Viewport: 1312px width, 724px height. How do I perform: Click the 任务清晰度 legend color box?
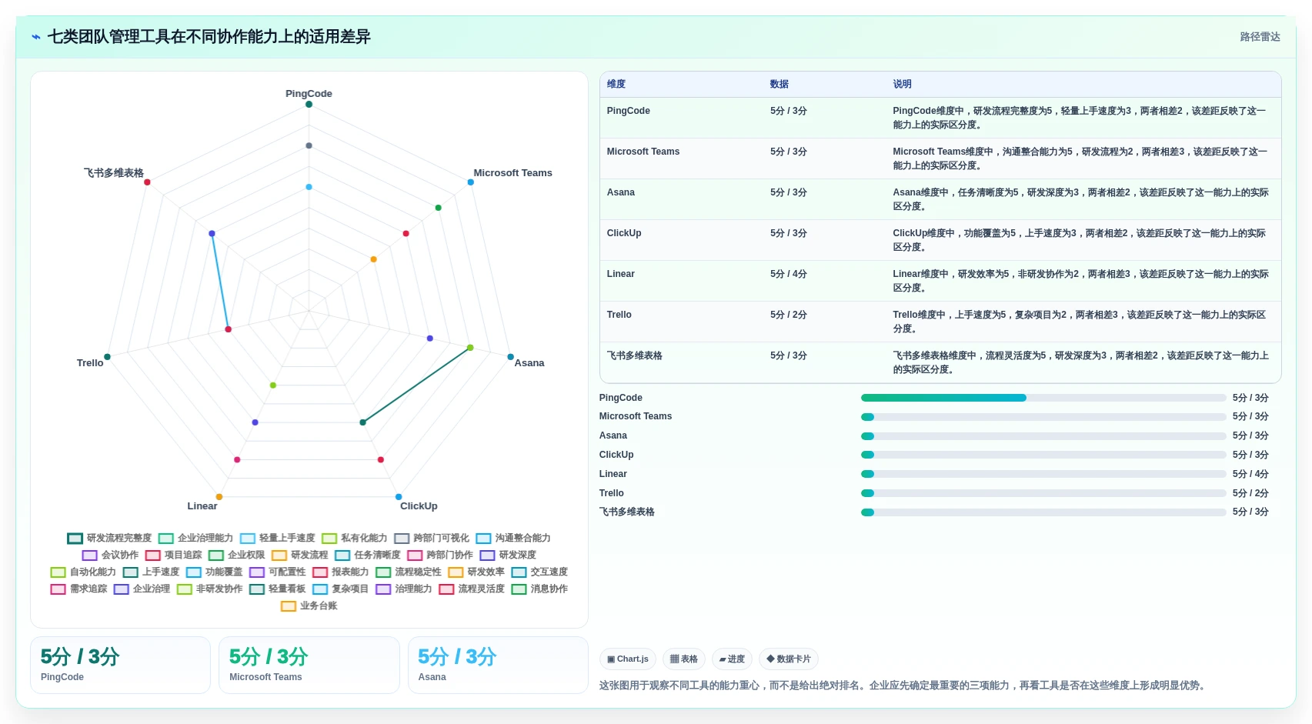tap(342, 556)
